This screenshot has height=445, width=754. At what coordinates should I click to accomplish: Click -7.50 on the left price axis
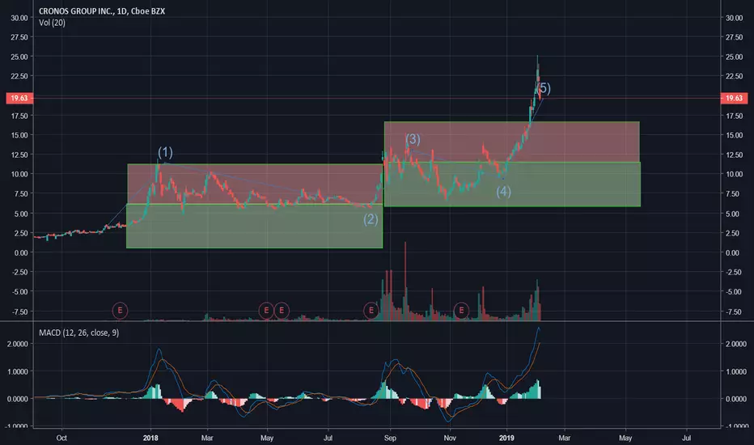[19, 311]
